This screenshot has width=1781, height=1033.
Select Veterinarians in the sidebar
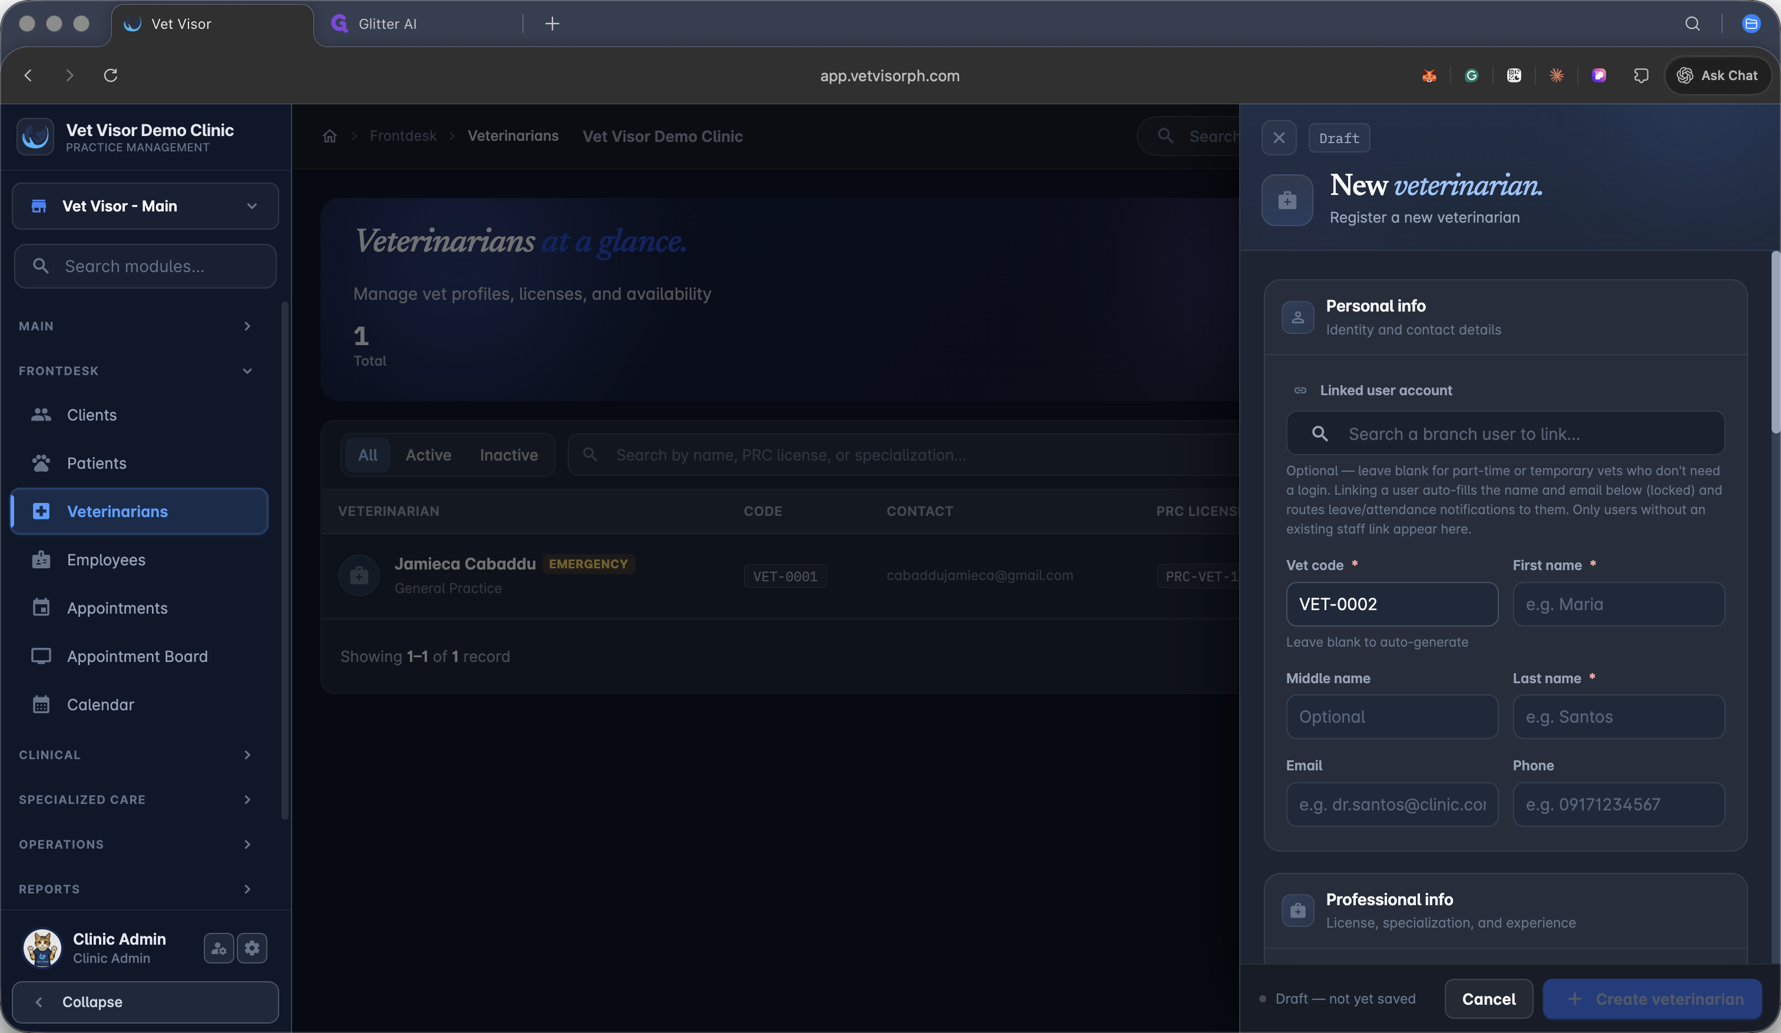point(140,511)
